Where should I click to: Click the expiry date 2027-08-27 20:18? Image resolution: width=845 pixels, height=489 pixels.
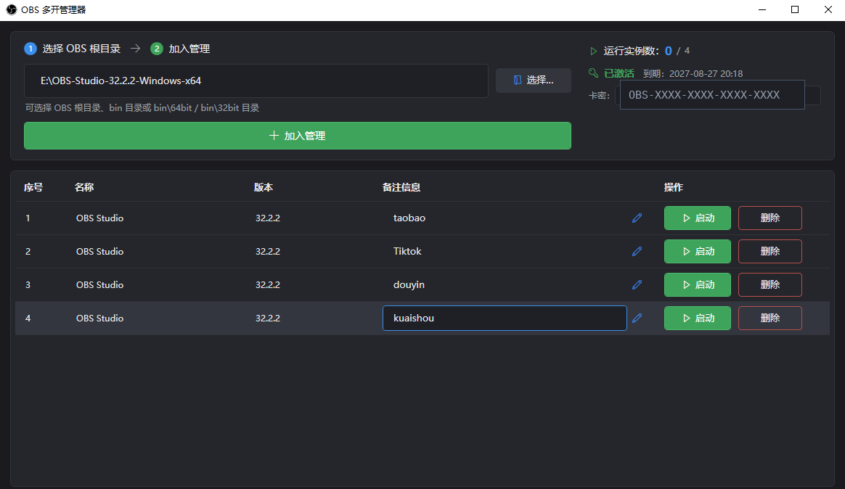706,74
